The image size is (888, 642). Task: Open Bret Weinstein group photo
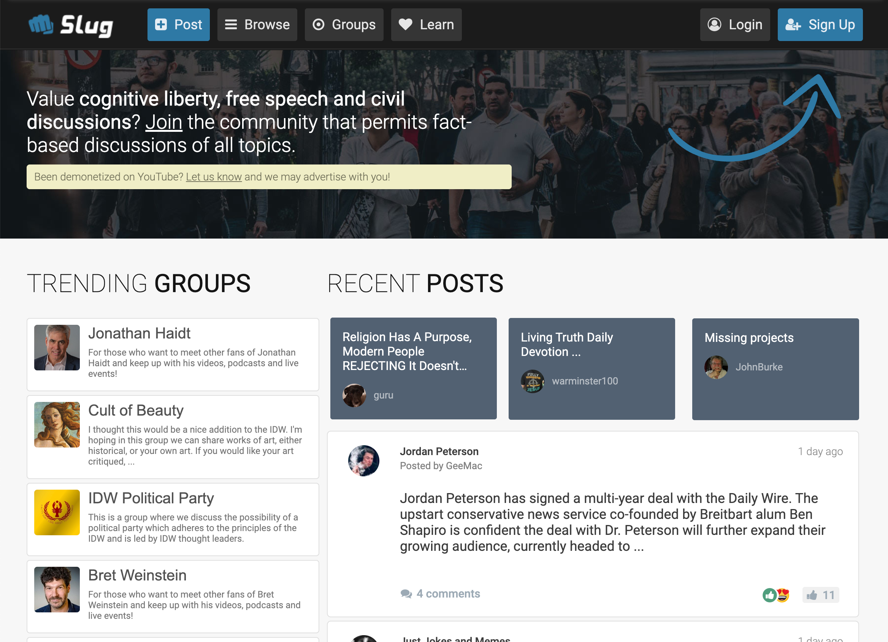pyautogui.click(x=57, y=590)
